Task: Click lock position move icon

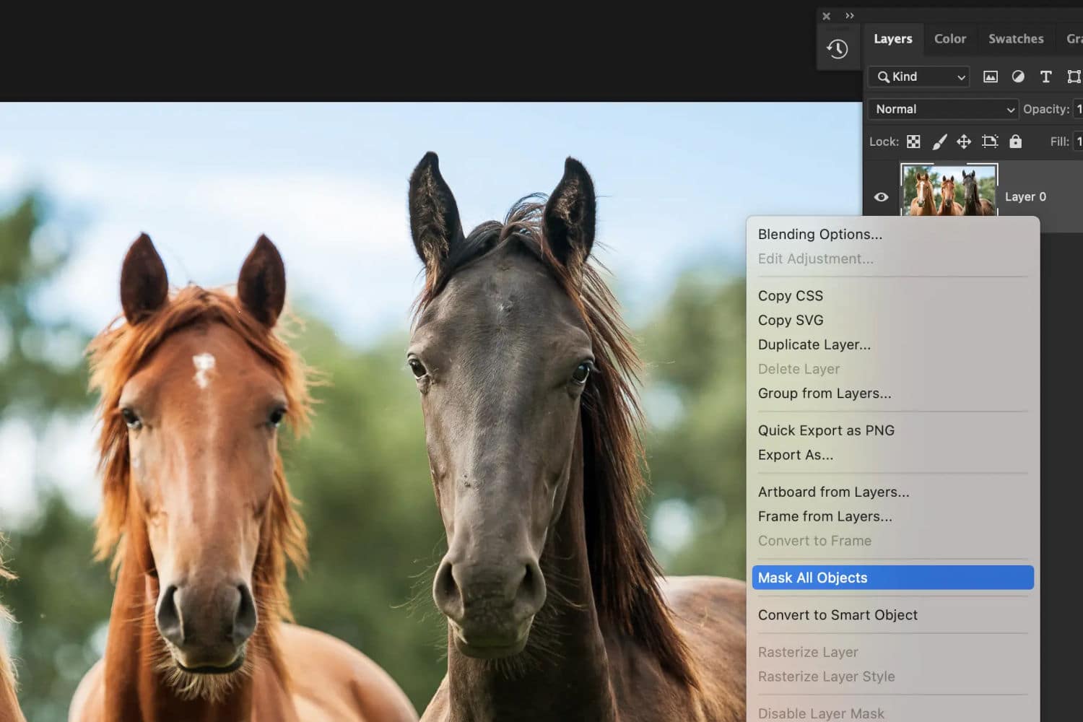Action: [x=964, y=142]
